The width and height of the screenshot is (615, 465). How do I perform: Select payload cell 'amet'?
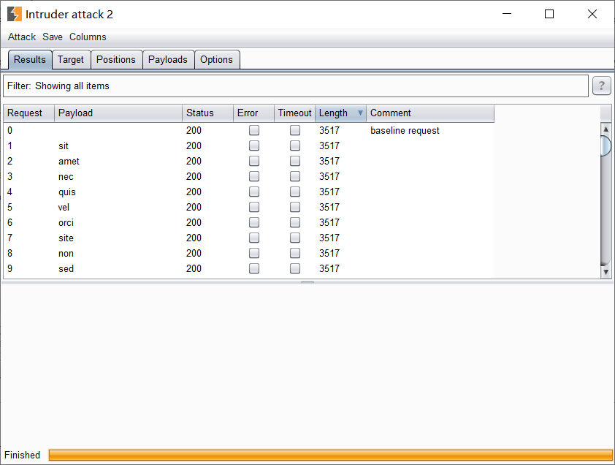click(x=118, y=161)
